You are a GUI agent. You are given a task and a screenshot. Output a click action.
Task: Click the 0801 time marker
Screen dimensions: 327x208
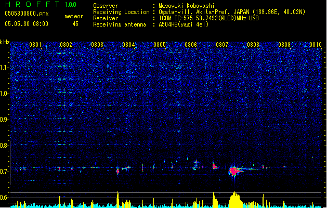(35, 45)
